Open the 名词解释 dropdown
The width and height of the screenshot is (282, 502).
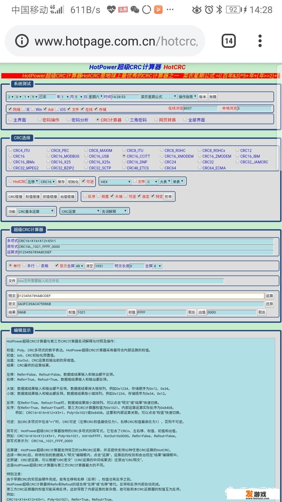click(114, 211)
